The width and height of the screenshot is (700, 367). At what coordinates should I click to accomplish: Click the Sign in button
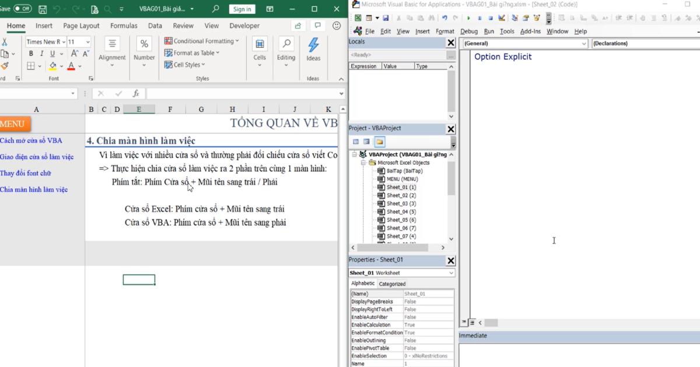click(242, 9)
